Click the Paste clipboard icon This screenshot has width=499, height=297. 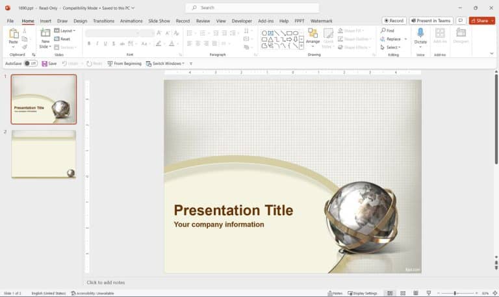coord(14,33)
